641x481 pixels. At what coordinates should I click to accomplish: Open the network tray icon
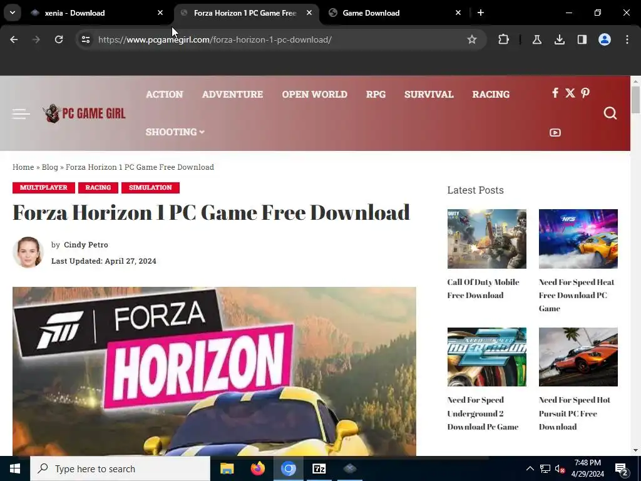pos(545,468)
